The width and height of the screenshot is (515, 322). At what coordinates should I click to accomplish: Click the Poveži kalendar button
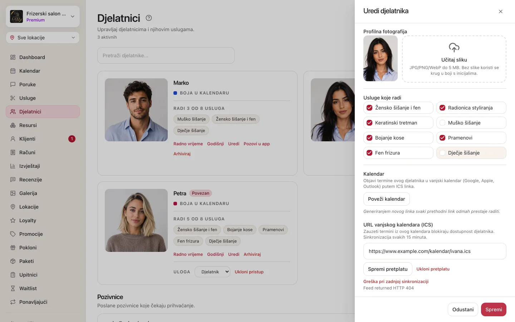387,199
